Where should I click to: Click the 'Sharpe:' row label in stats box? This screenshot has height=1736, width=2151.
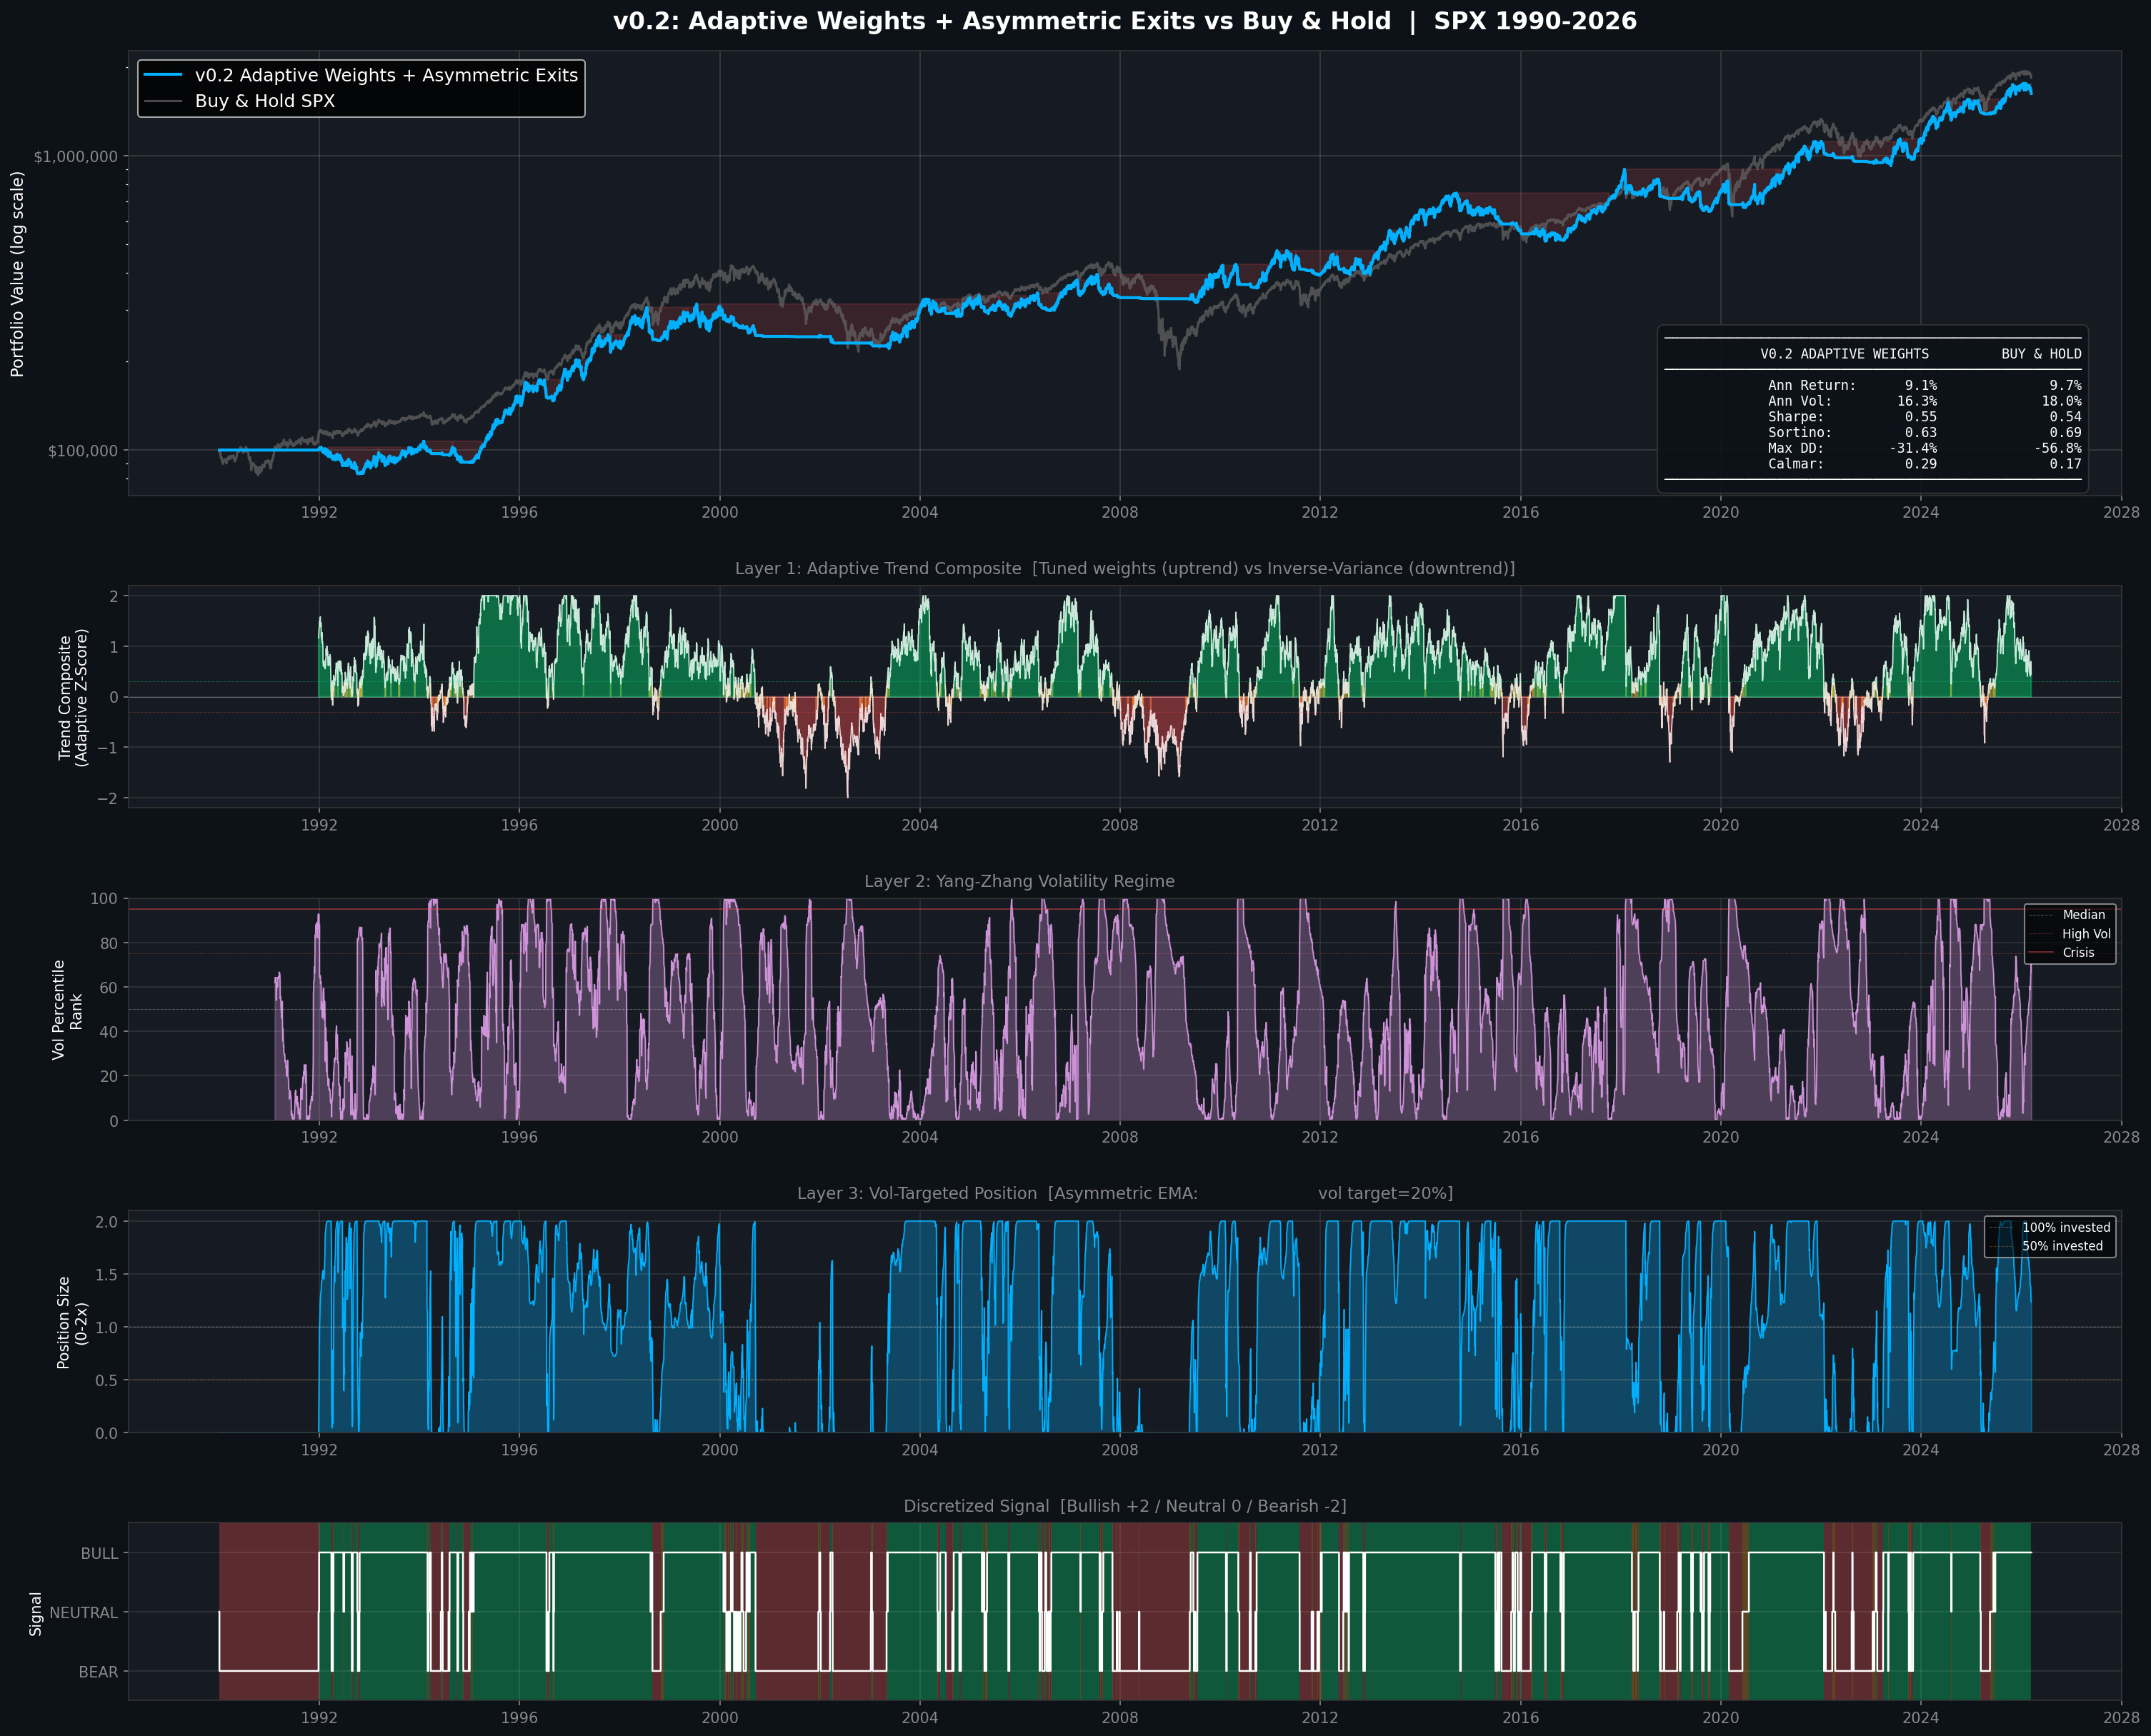coord(1795,417)
